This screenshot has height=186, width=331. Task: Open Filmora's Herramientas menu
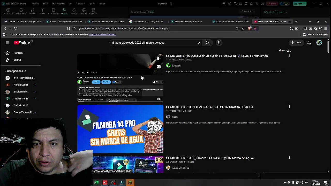[x=58, y=4]
